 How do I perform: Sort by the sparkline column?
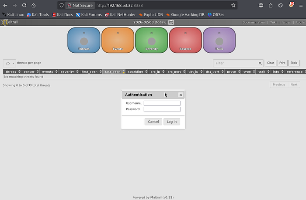[137, 71]
